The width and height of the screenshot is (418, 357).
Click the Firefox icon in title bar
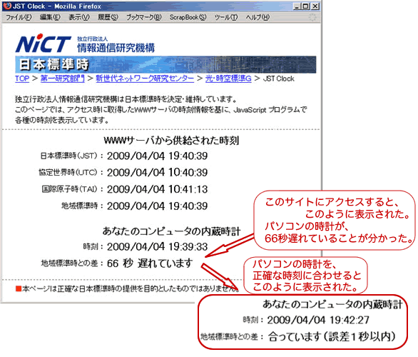click(x=7, y=6)
